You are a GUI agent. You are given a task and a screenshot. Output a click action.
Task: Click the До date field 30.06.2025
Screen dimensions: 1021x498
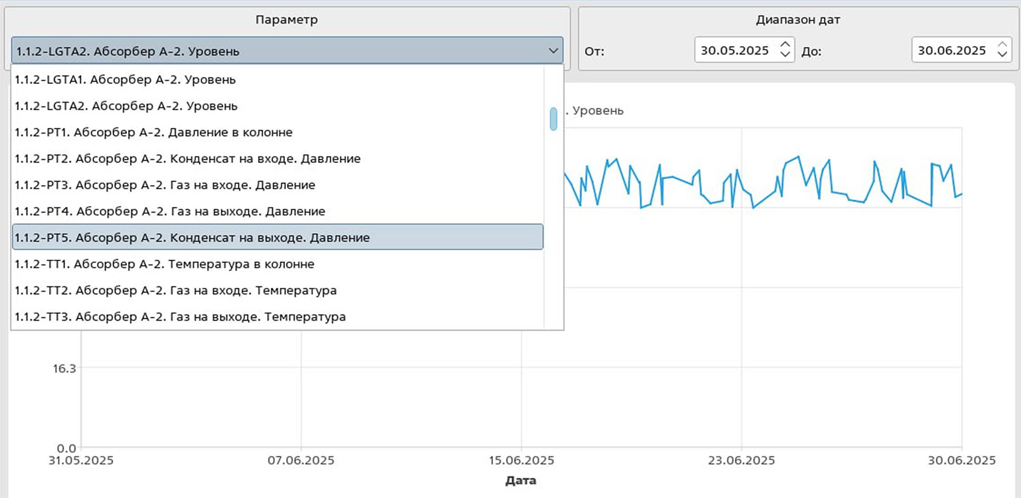pos(951,50)
